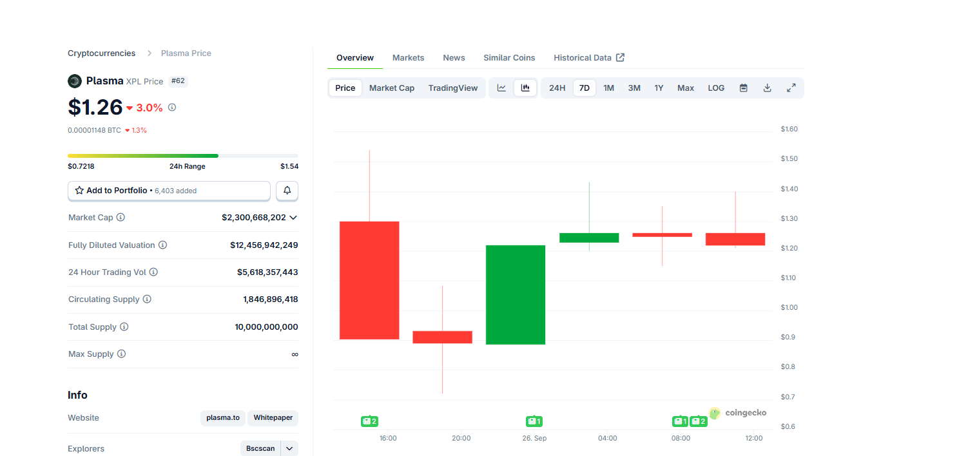This screenshot has width=977, height=456.
Task: Switch to the Similar Coins tab
Action: pos(509,58)
